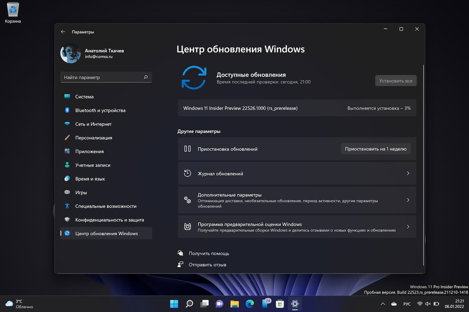The height and width of the screenshot is (312, 469).
Task: Open Конфиденциальность и защита section
Action: [x=109, y=220]
